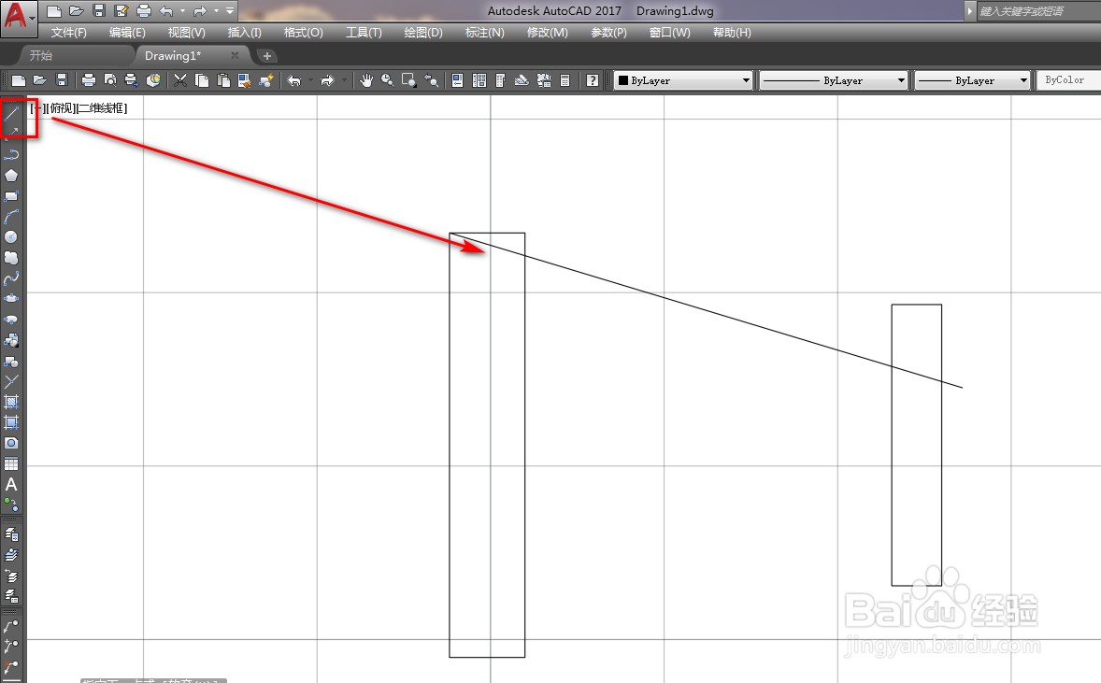Viewport: 1101px width, 683px height.
Task: Select the Create block tool
Action: 11,362
